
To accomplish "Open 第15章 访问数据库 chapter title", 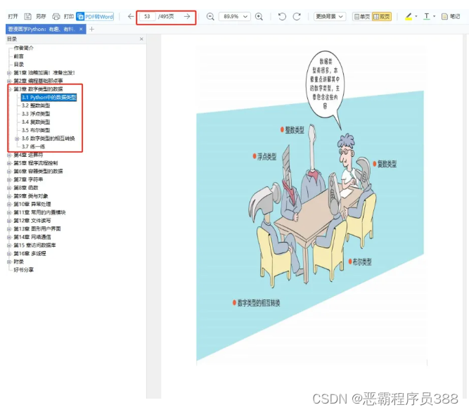I will click(34, 245).
